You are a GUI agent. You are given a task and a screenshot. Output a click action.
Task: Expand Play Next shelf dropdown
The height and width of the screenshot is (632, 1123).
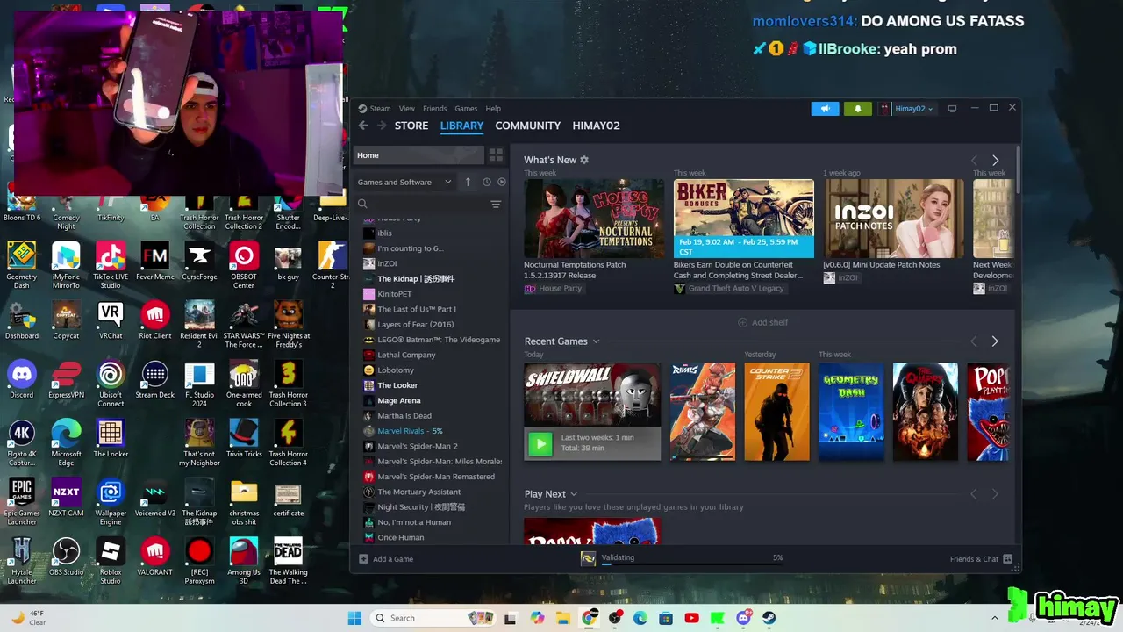(573, 494)
